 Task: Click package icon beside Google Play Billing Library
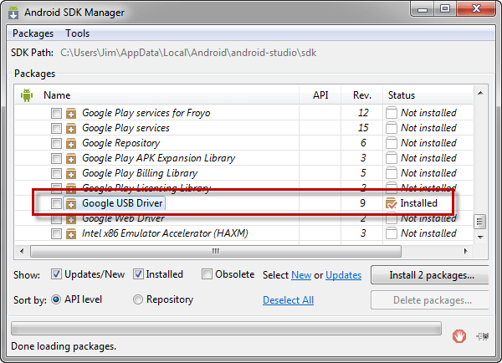tap(71, 173)
